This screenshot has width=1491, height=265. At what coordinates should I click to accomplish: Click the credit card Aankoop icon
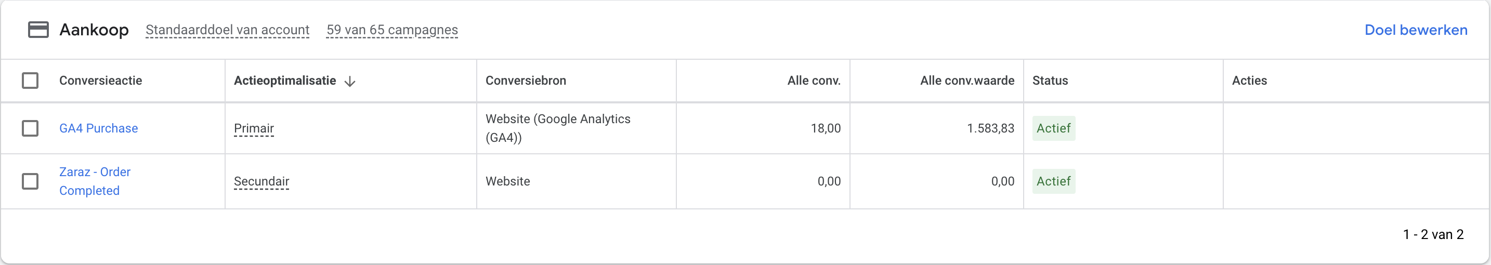pos(38,30)
